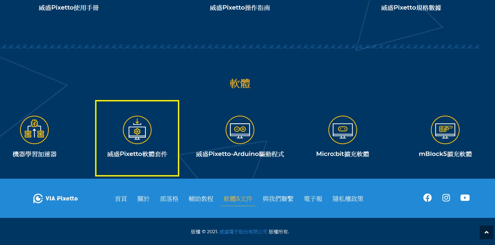Open the YouTube channel icon
The image size is (495, 245).
tap(465, 198)
